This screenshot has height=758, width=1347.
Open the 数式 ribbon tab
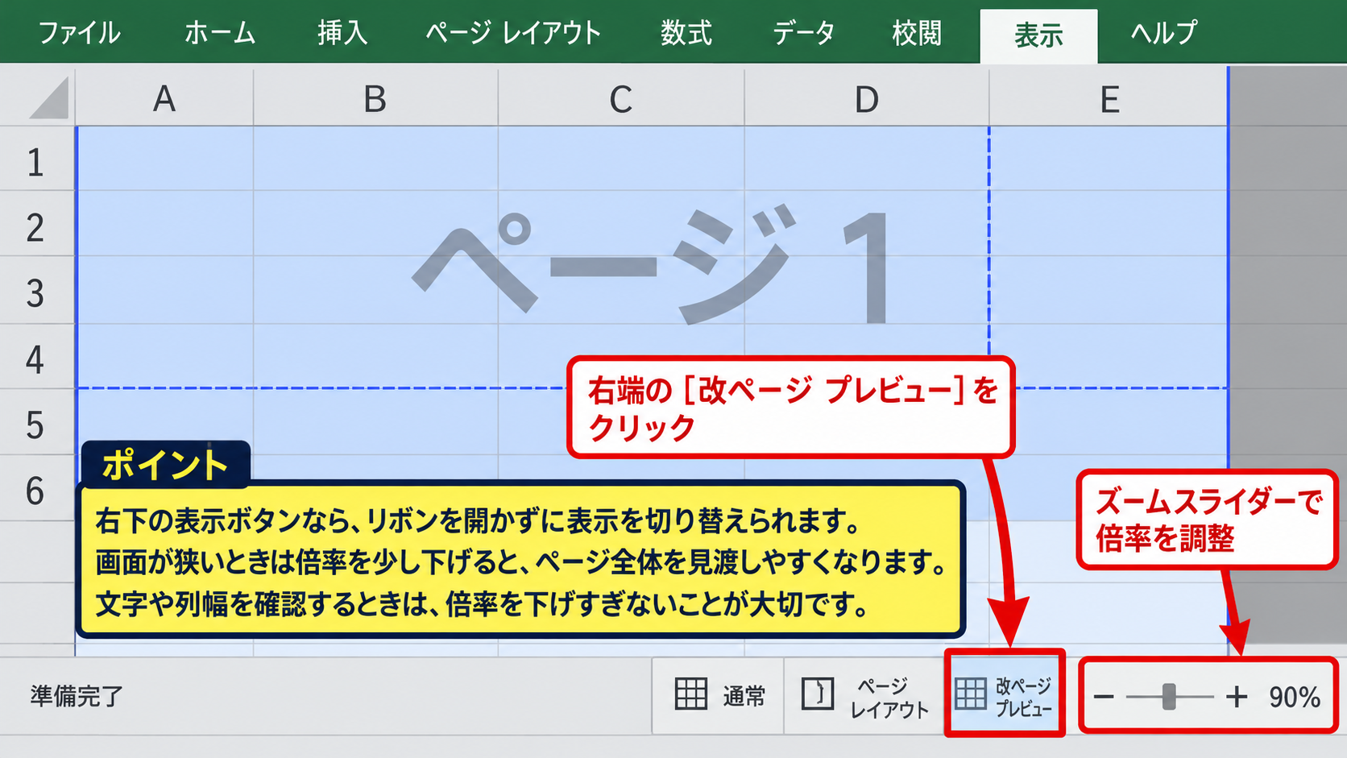686,33
